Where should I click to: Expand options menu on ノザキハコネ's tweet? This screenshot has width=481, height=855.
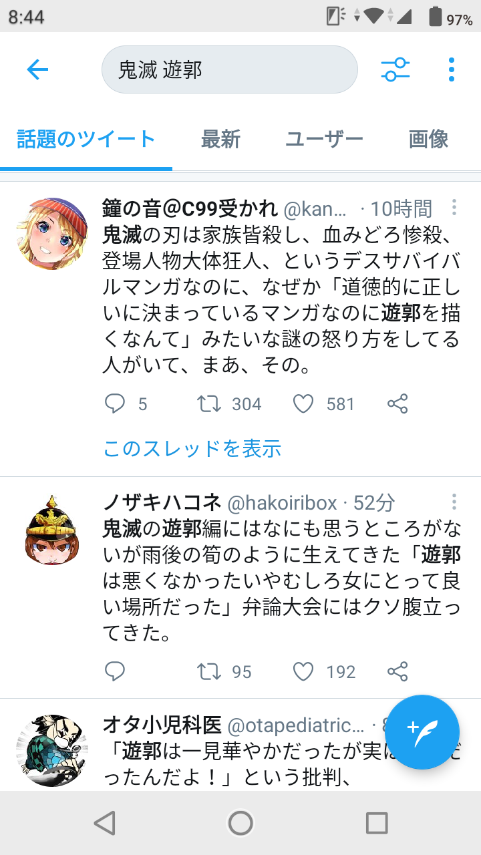pyautogui.click(x=454, y=502)
